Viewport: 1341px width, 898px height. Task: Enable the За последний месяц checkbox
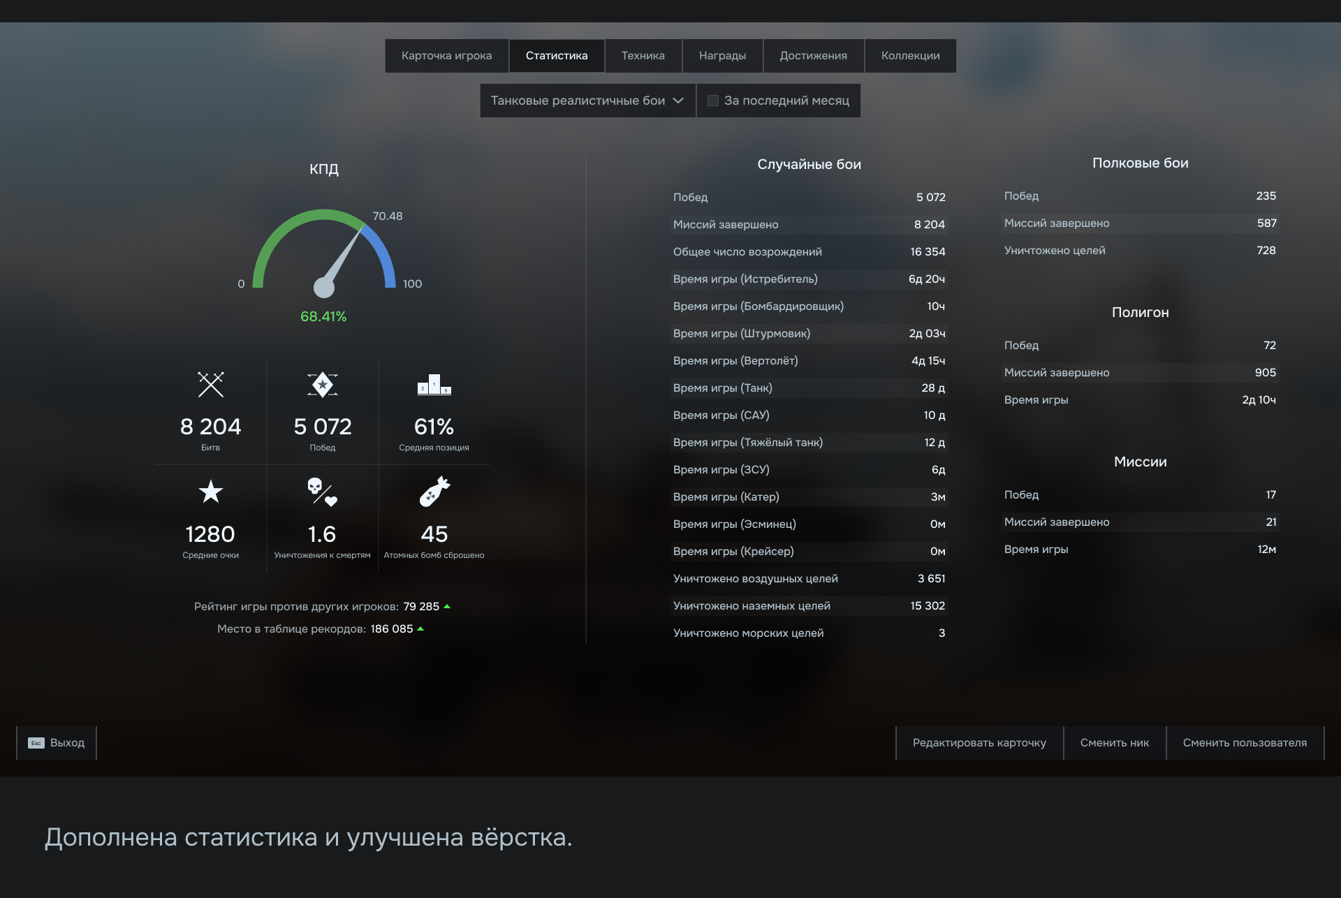[x=713, y=101]
